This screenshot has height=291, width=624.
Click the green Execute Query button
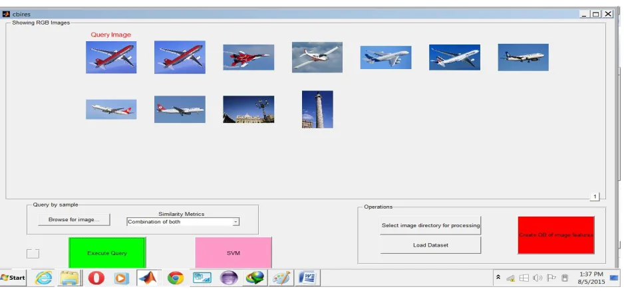[107, 253]
